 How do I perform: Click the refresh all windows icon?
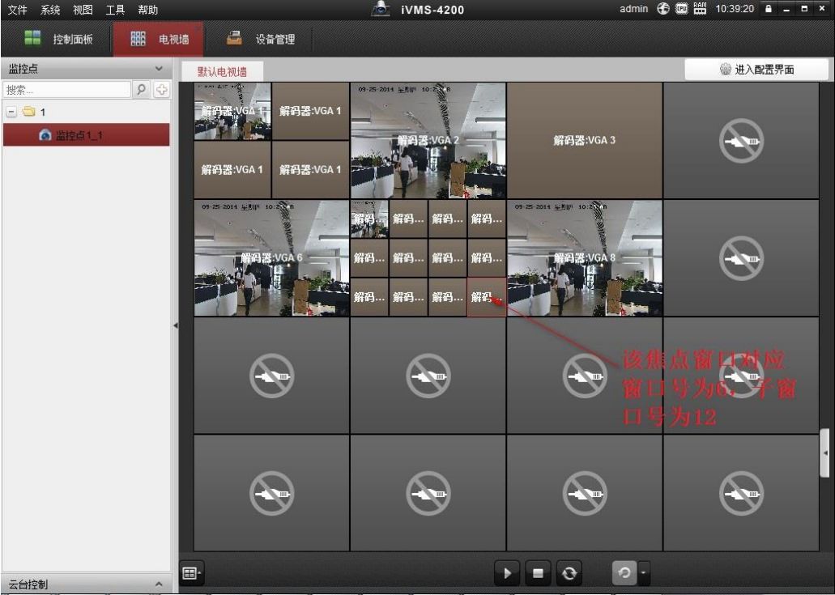[569, 573]
